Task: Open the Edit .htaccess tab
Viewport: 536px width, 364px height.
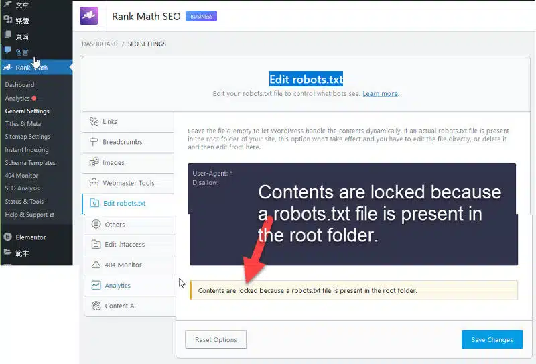Action: pyautogui.click(x=130, y=245)
